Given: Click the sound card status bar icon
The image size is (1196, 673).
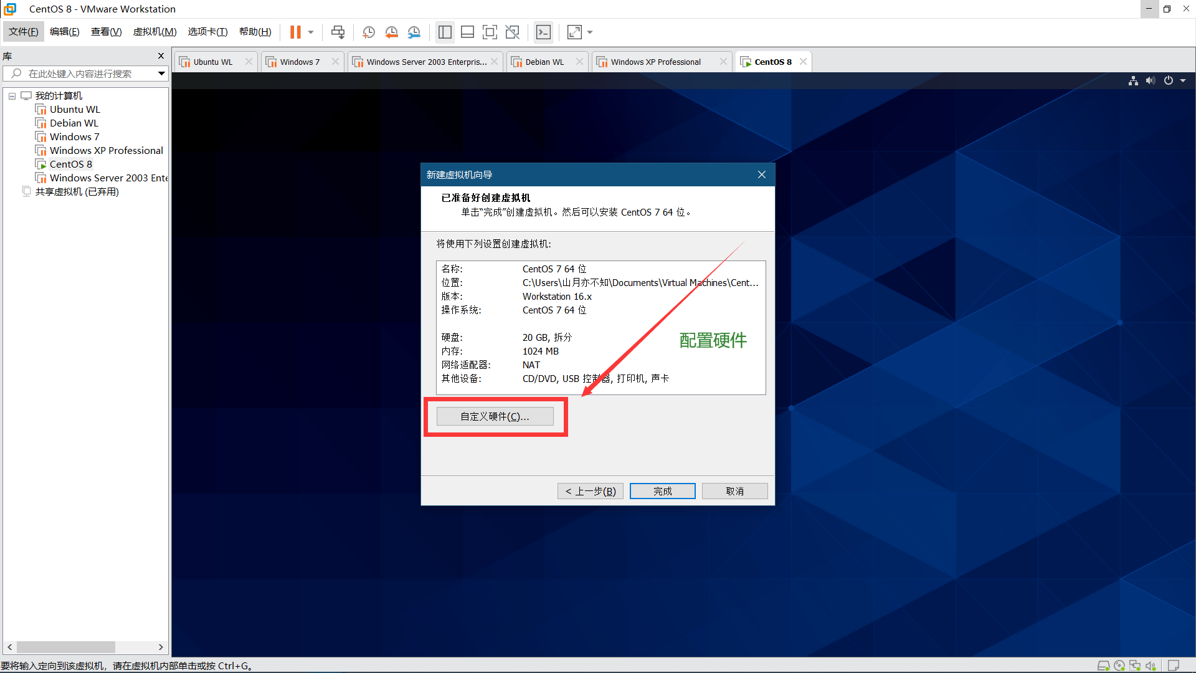Looking at the screenshot, I should click(1151, 666).
